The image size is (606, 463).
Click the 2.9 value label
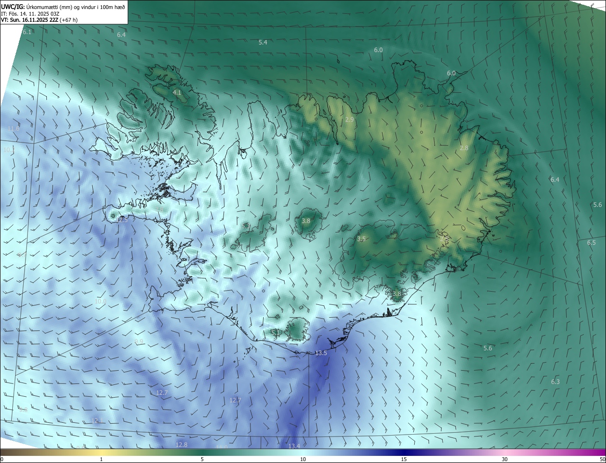(x=349, y=120)
